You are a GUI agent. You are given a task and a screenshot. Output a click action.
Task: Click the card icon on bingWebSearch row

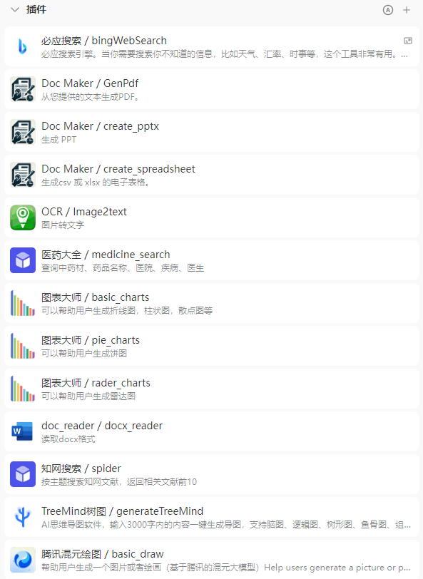coord(408,41)
